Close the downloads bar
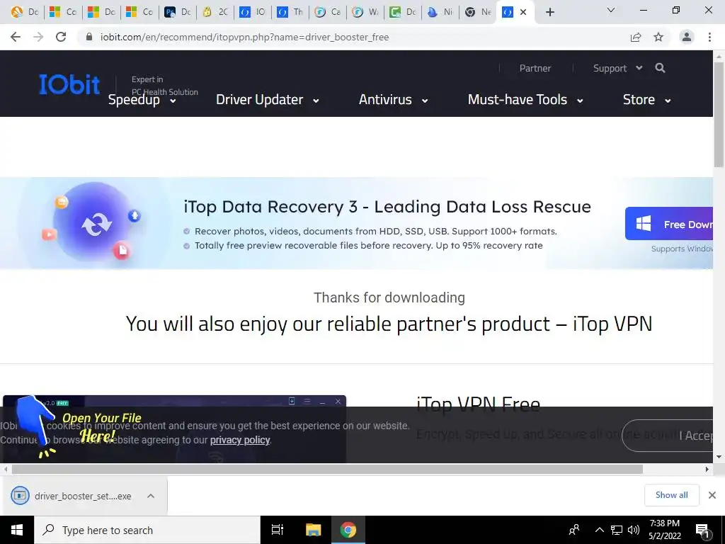This screenshot has height=544, width=725. tap(712, 495)
